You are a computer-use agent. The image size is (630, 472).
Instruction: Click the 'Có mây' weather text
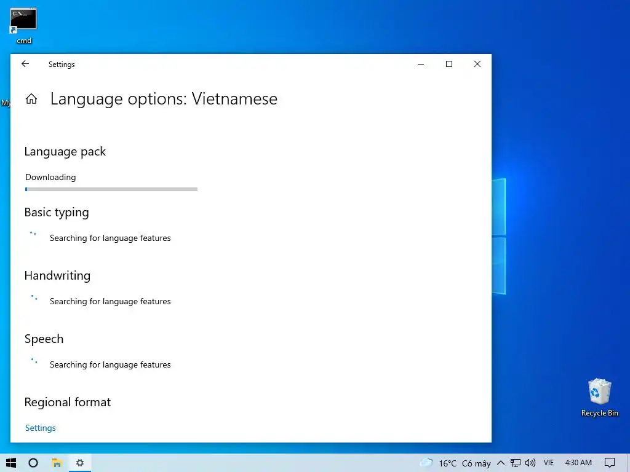(477, 463)
